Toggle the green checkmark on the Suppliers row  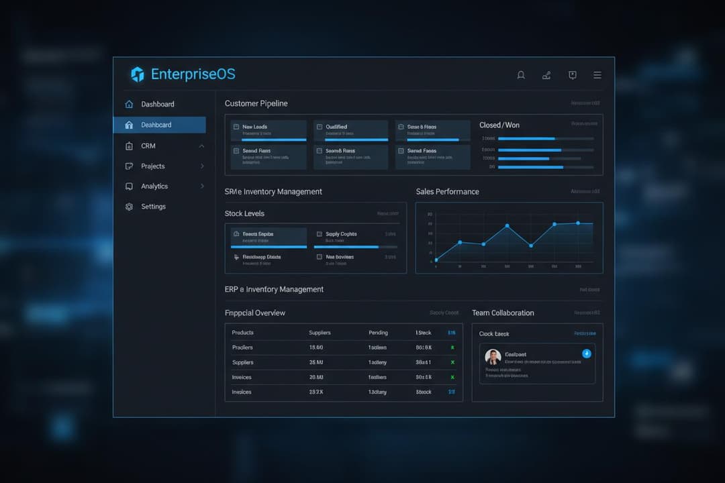click(x=452, y=362)
